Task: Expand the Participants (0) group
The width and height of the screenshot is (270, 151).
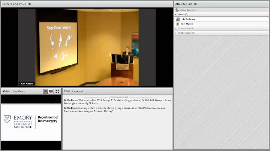Action: pos(176,33)
